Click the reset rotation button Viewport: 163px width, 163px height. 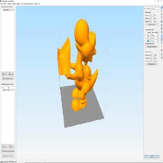click(152, 64)
